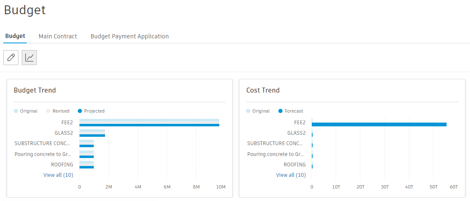This screenshot has width=470, height=201.
Task: Select SUBSTRUCTURE CONC... label in Budget Trend
Action: pos(42,143)
